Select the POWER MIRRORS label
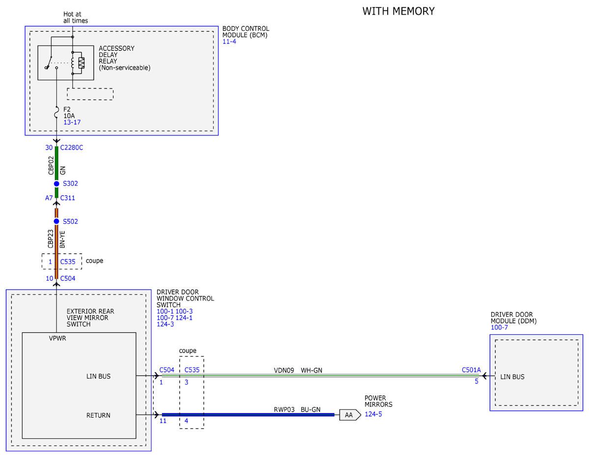The width and height of the screenshot is (589, 455). tap(378, 401)
